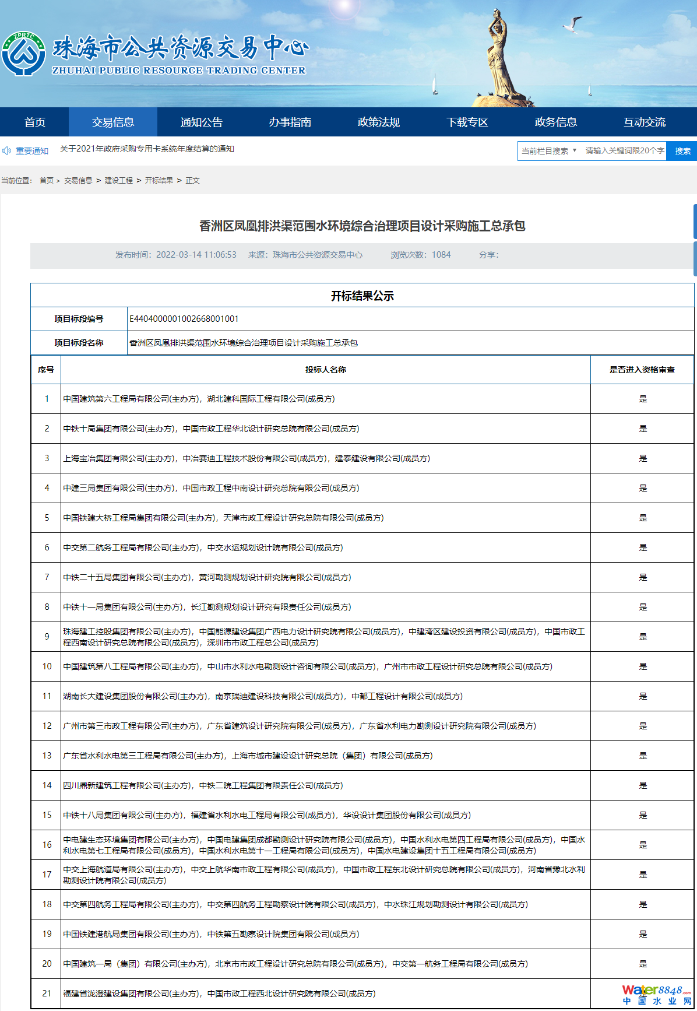Open the 互动交流 navigation item
Screen dimensions: 697x1011
coord(645,122)
